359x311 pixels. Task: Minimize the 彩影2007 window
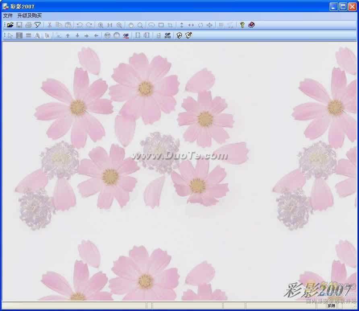[334, 6]
